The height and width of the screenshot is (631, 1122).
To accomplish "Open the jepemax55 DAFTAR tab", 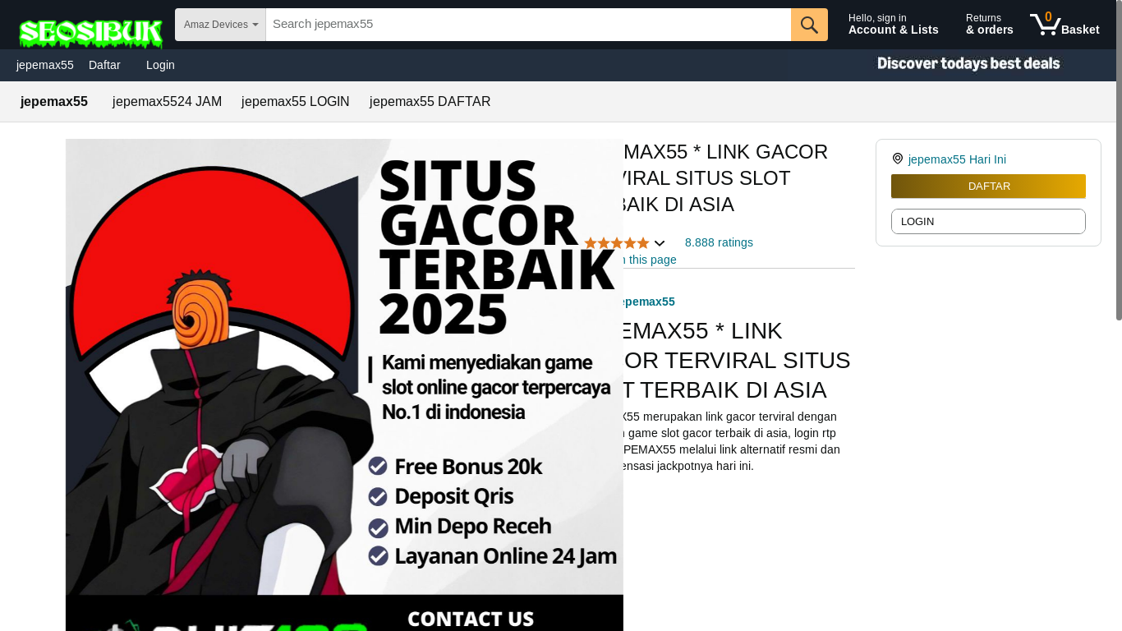I will coord(430,102).
